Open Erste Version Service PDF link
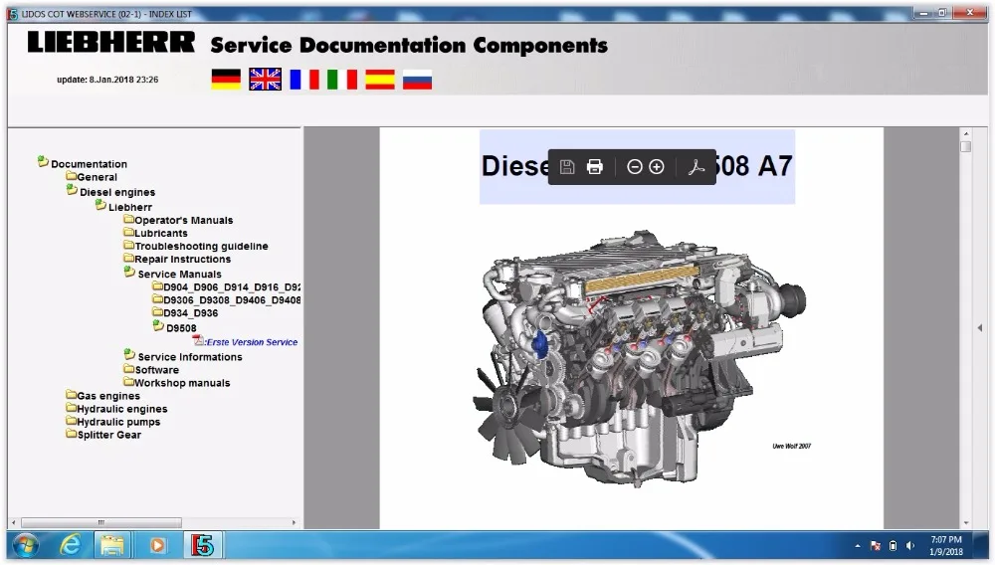 252,342
